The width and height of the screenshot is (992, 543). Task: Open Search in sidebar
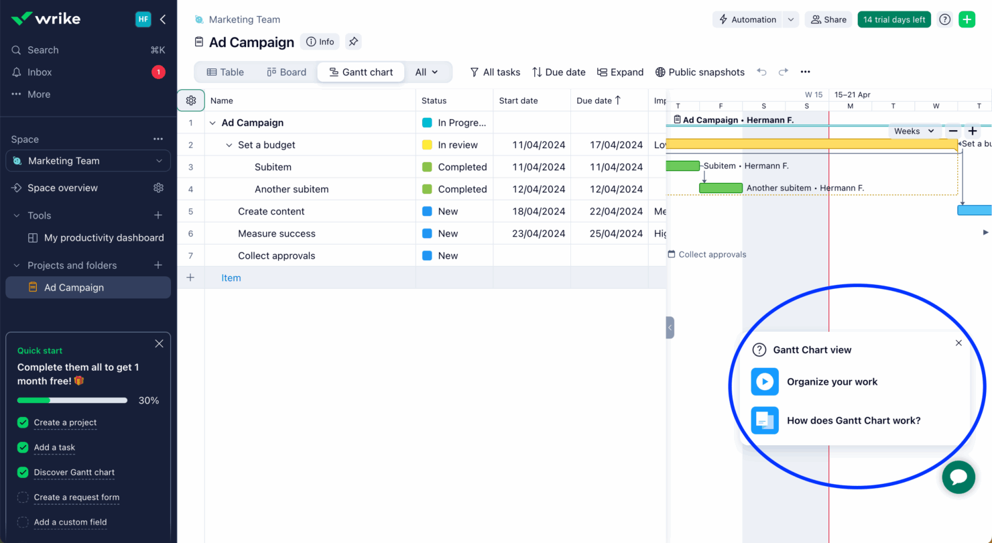point(43,50)
